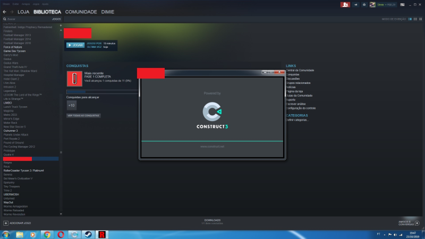Click the Definir categorias link
The height and width of the screenshot is (239, 425).
[x=297, y=120]
